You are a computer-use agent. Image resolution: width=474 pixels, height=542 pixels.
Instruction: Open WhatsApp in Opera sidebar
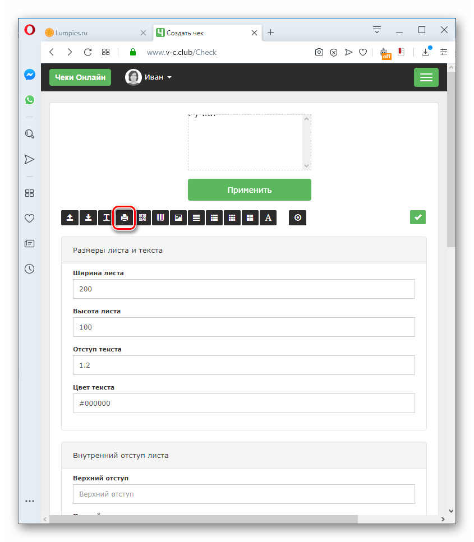point(30,100)
